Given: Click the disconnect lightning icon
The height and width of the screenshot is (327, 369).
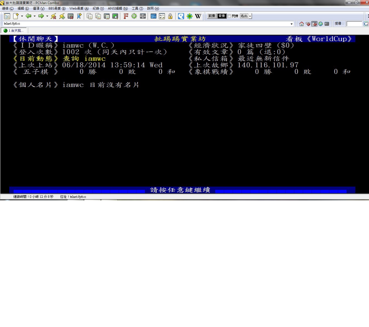Looking at the screenshot, I should (53, 16).
